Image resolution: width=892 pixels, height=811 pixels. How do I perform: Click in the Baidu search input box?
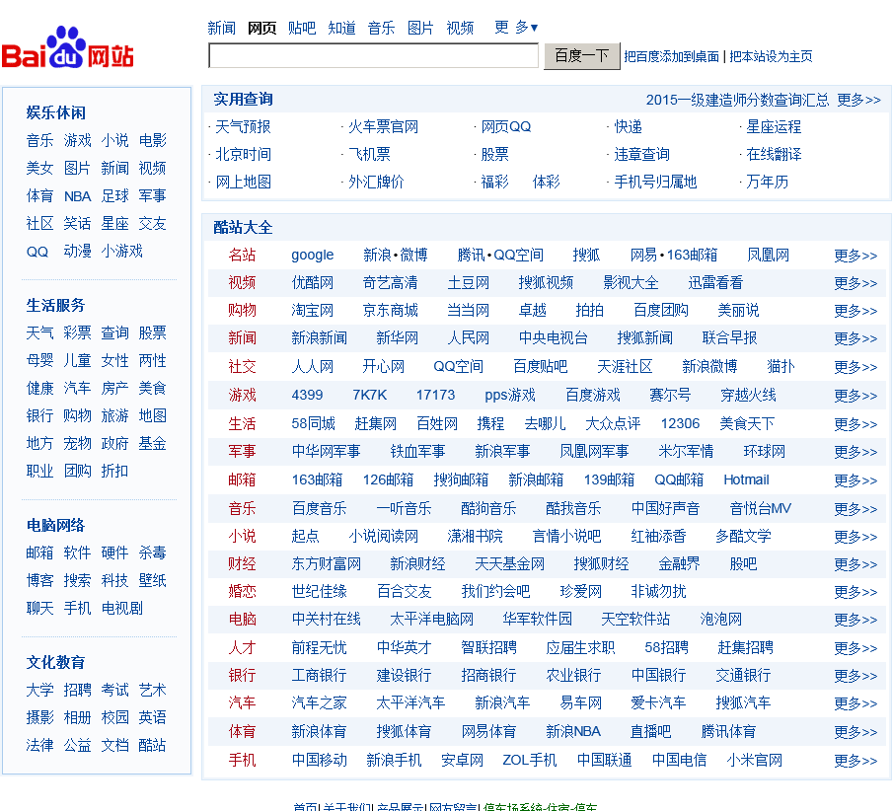point(373,55)
